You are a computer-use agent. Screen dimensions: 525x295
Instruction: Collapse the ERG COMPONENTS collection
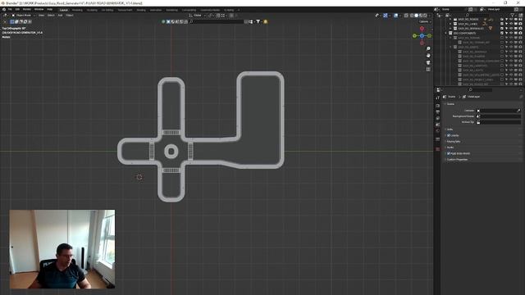coord(446,33)
